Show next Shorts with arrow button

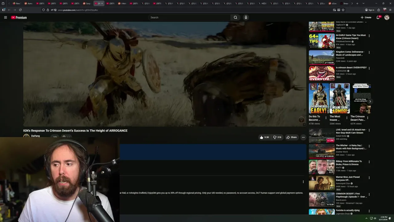(x=370, y=101)
